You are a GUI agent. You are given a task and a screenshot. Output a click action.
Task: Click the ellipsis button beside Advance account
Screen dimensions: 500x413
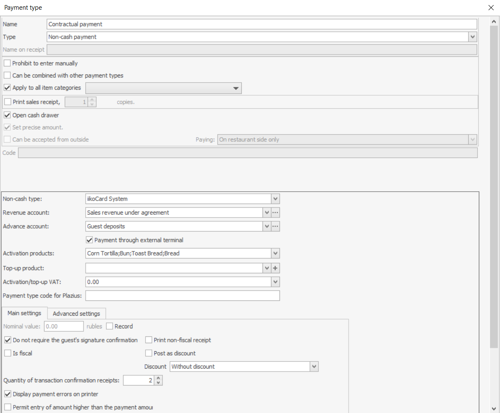276,226
